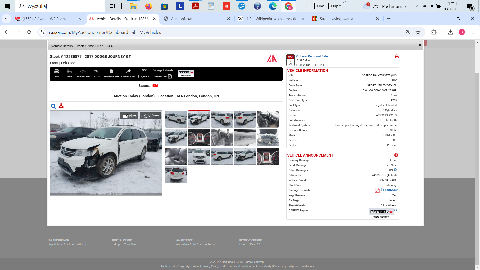Screen dimensions: 480x270
Task: Click the IAA logo in the dialog
Action: coord(272,59)
